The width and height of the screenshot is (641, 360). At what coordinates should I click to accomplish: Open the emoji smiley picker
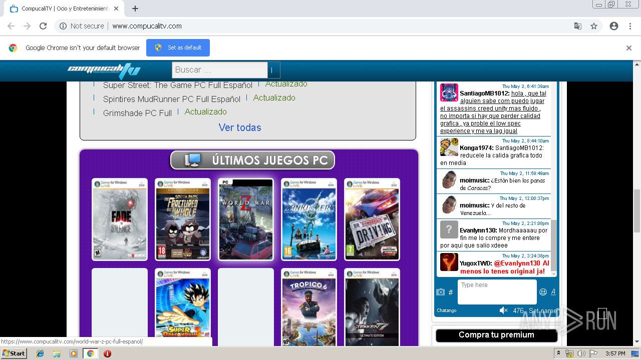pyautogui.click(x=543, y=292)
